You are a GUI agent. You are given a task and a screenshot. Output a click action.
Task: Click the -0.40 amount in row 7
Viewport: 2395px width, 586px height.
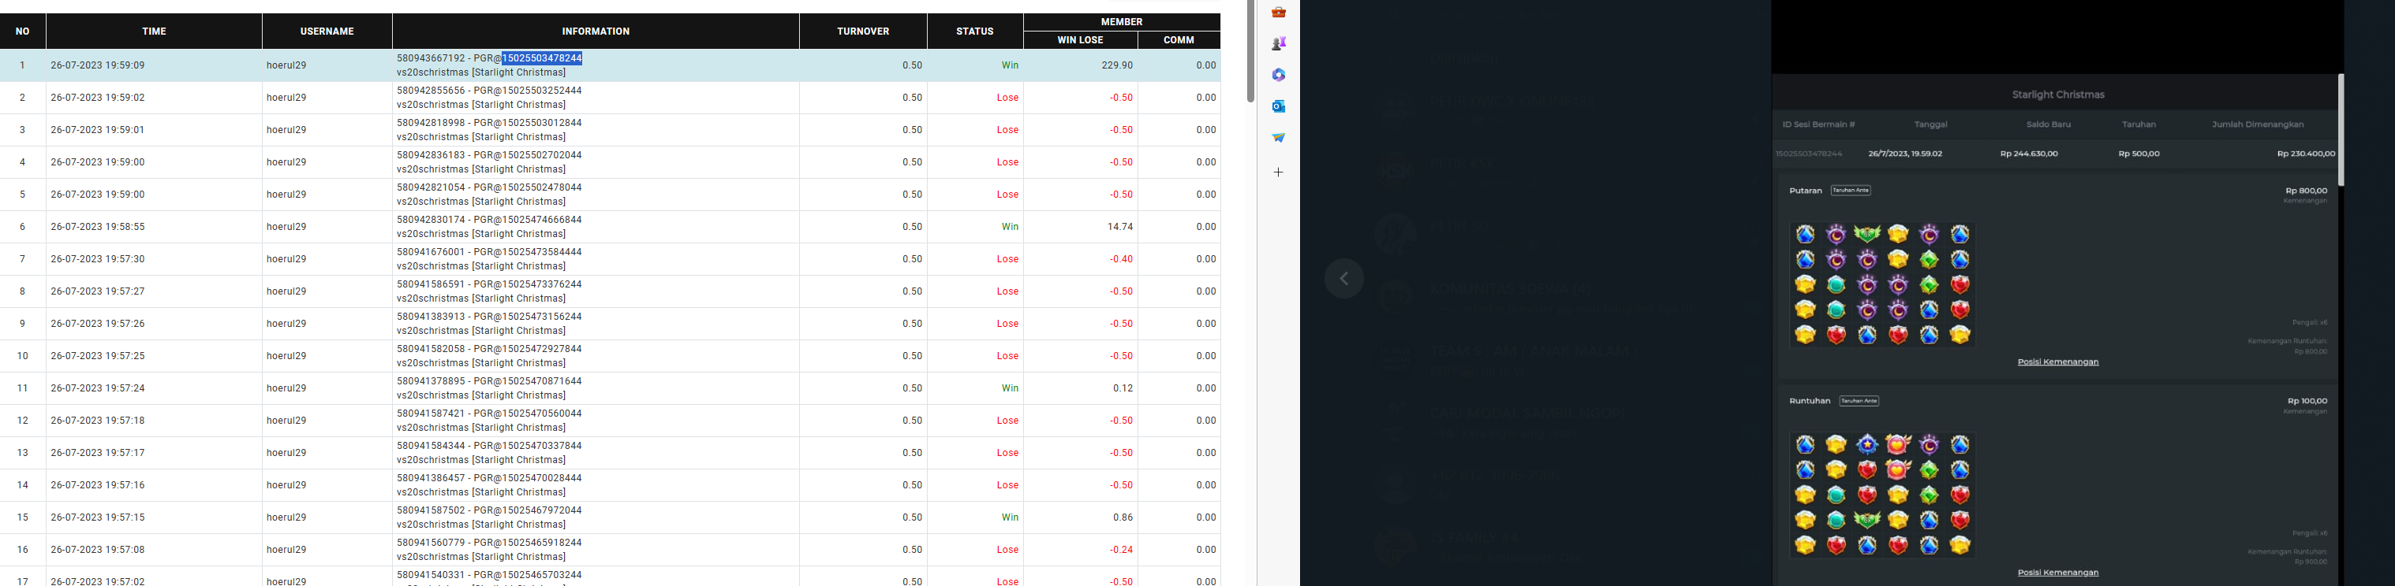(x=1120, y=260)
